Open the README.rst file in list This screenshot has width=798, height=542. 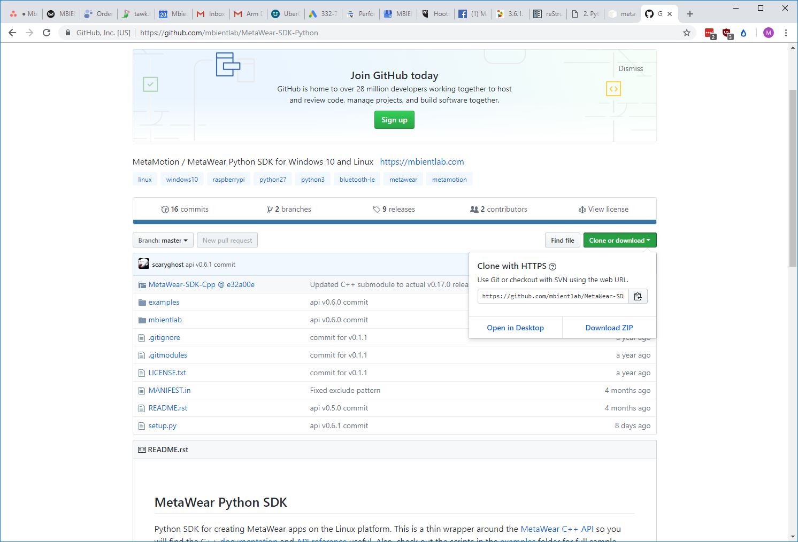168,408
